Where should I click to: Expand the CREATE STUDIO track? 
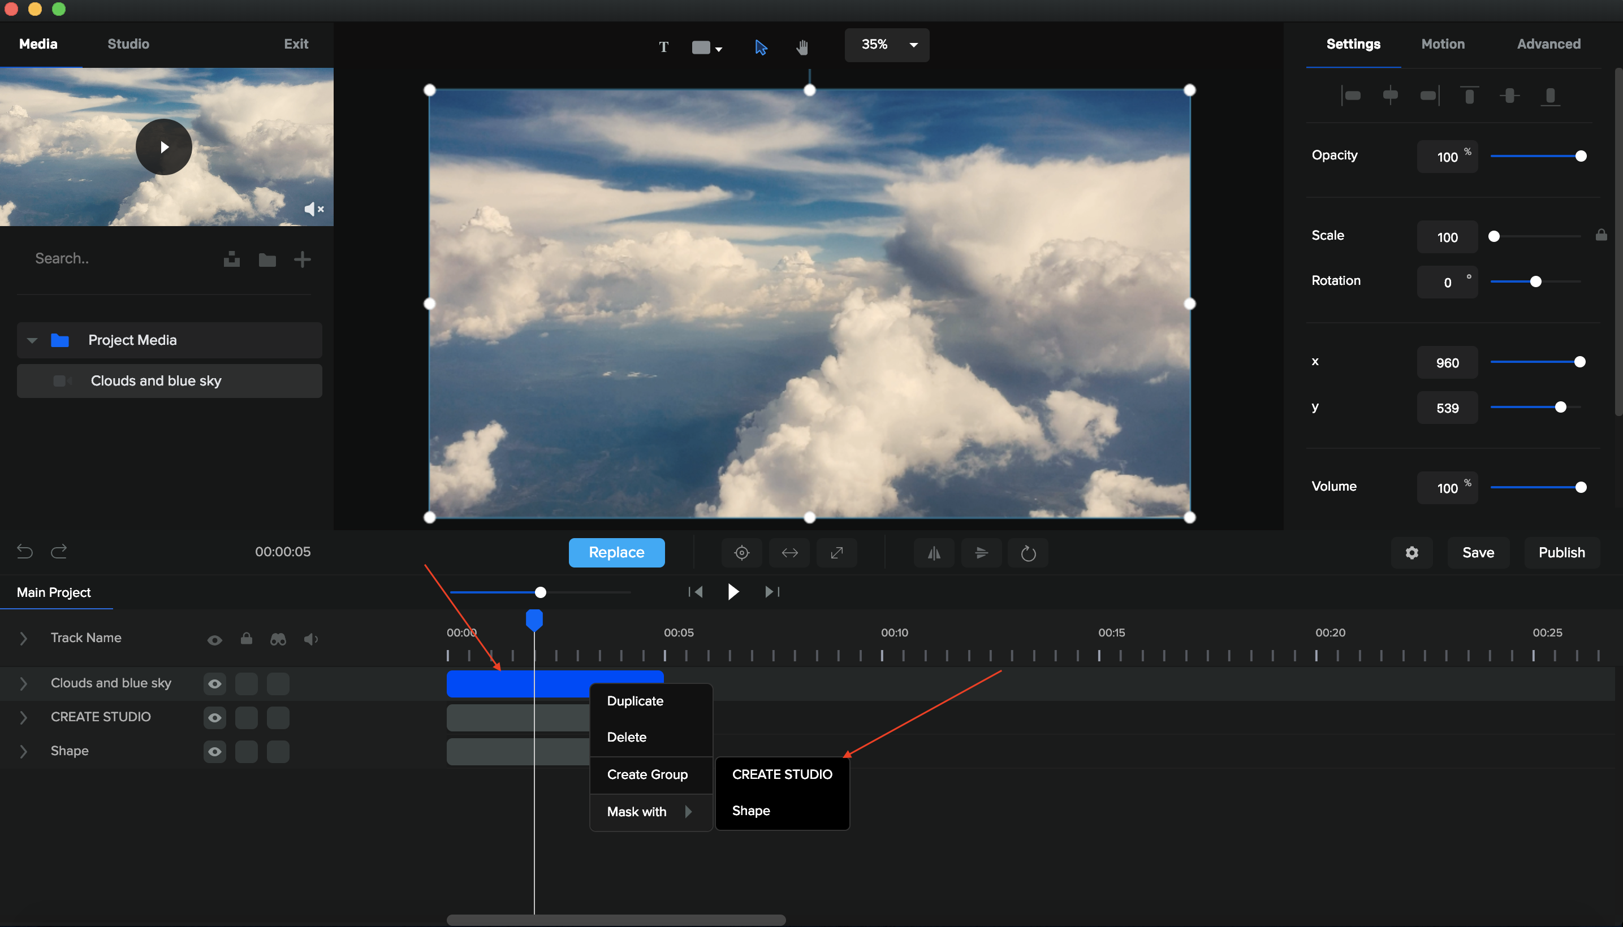[24, 717]
